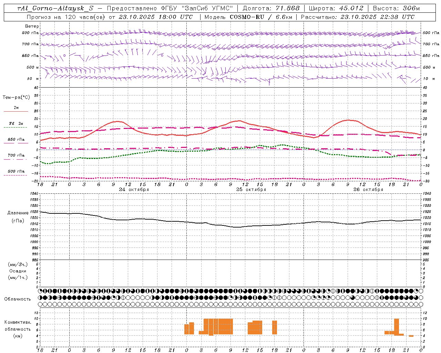Click the (км) unit label
This screenshot has height=353, width=441.
[18, 336]
